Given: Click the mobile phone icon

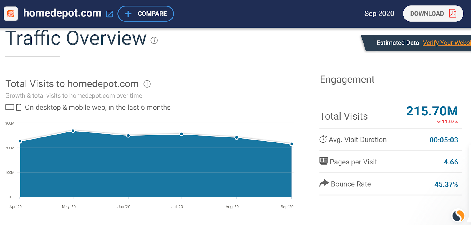Looking at the screenshot, I should (19, 108).
